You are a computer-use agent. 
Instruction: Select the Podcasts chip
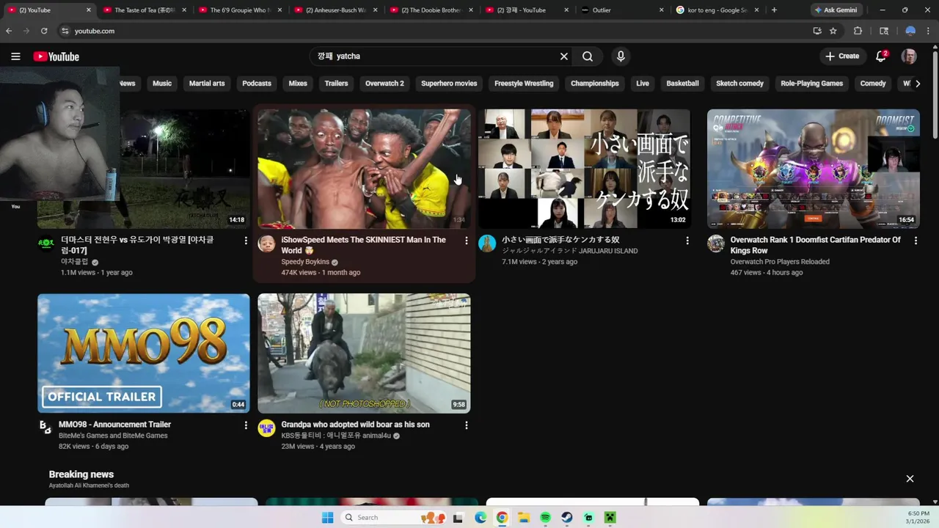(257, 84)
